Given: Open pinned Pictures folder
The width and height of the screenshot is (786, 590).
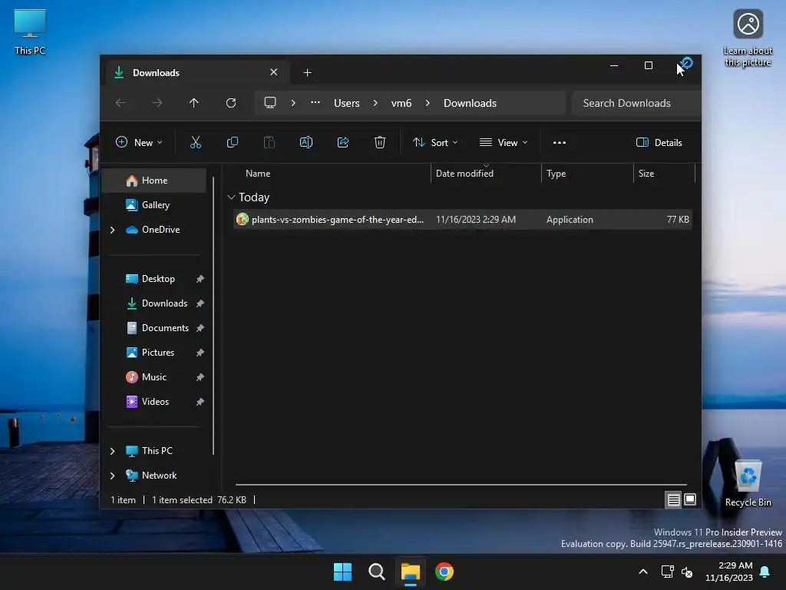Looking at the screenshot, I should (x=158, y=352).
